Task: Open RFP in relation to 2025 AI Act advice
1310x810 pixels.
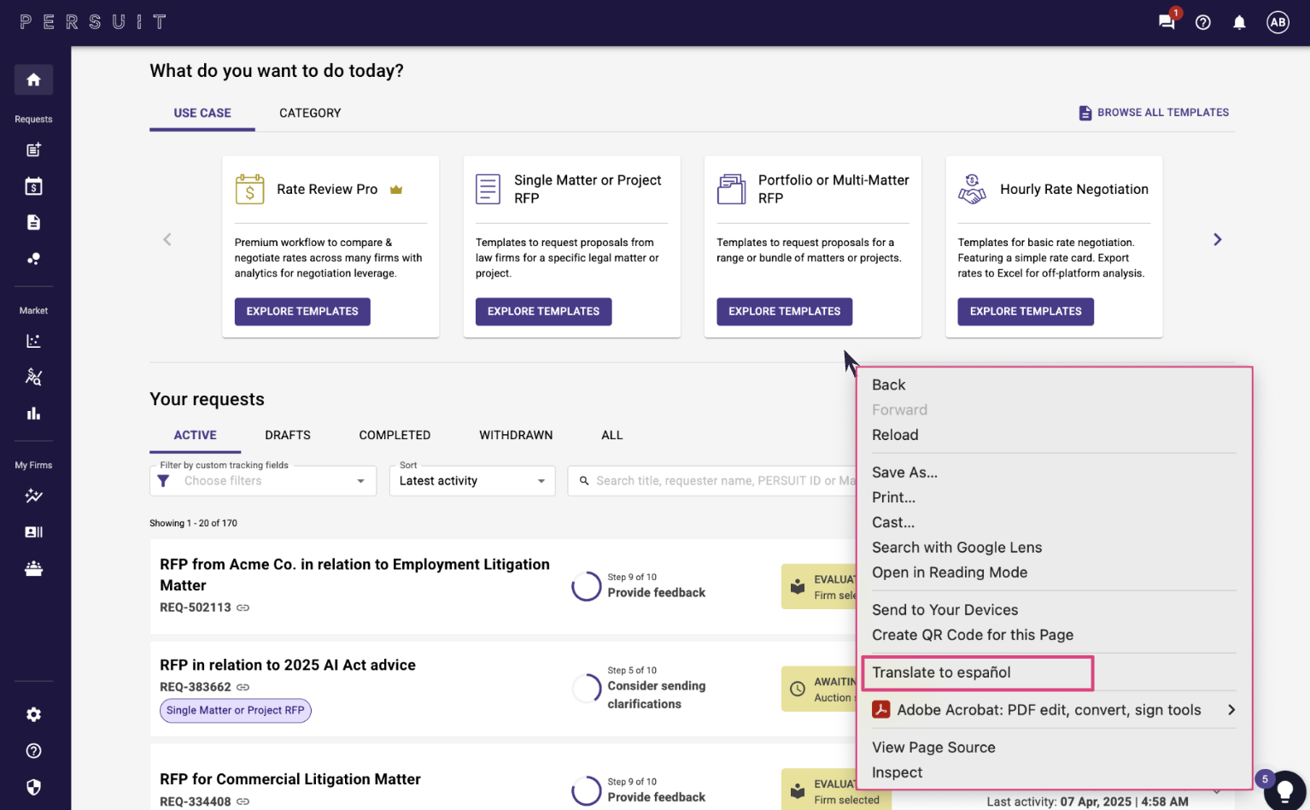Action: tap(288, 665)
